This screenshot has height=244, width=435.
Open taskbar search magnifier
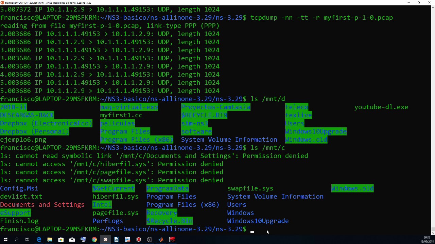click(16, 240)
